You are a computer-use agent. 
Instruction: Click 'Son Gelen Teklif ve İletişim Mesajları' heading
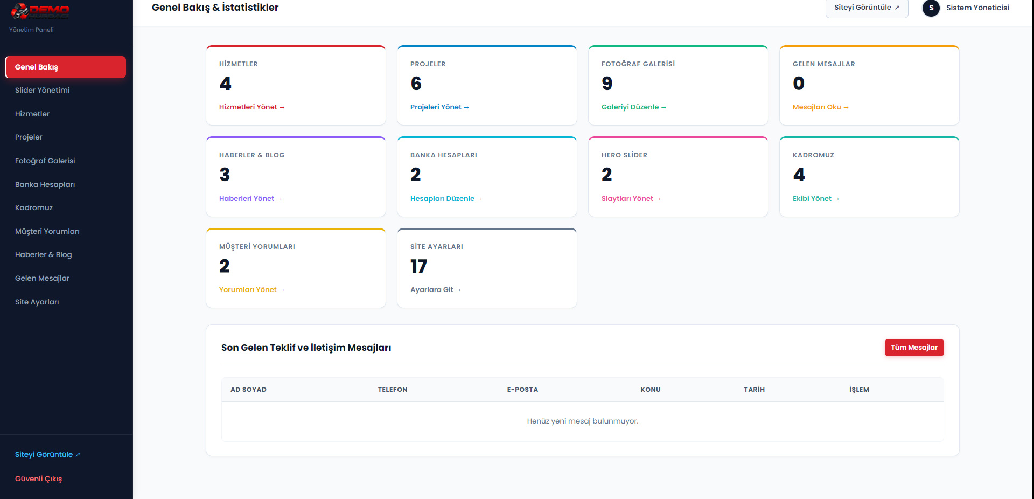click(x=306, y=348)
